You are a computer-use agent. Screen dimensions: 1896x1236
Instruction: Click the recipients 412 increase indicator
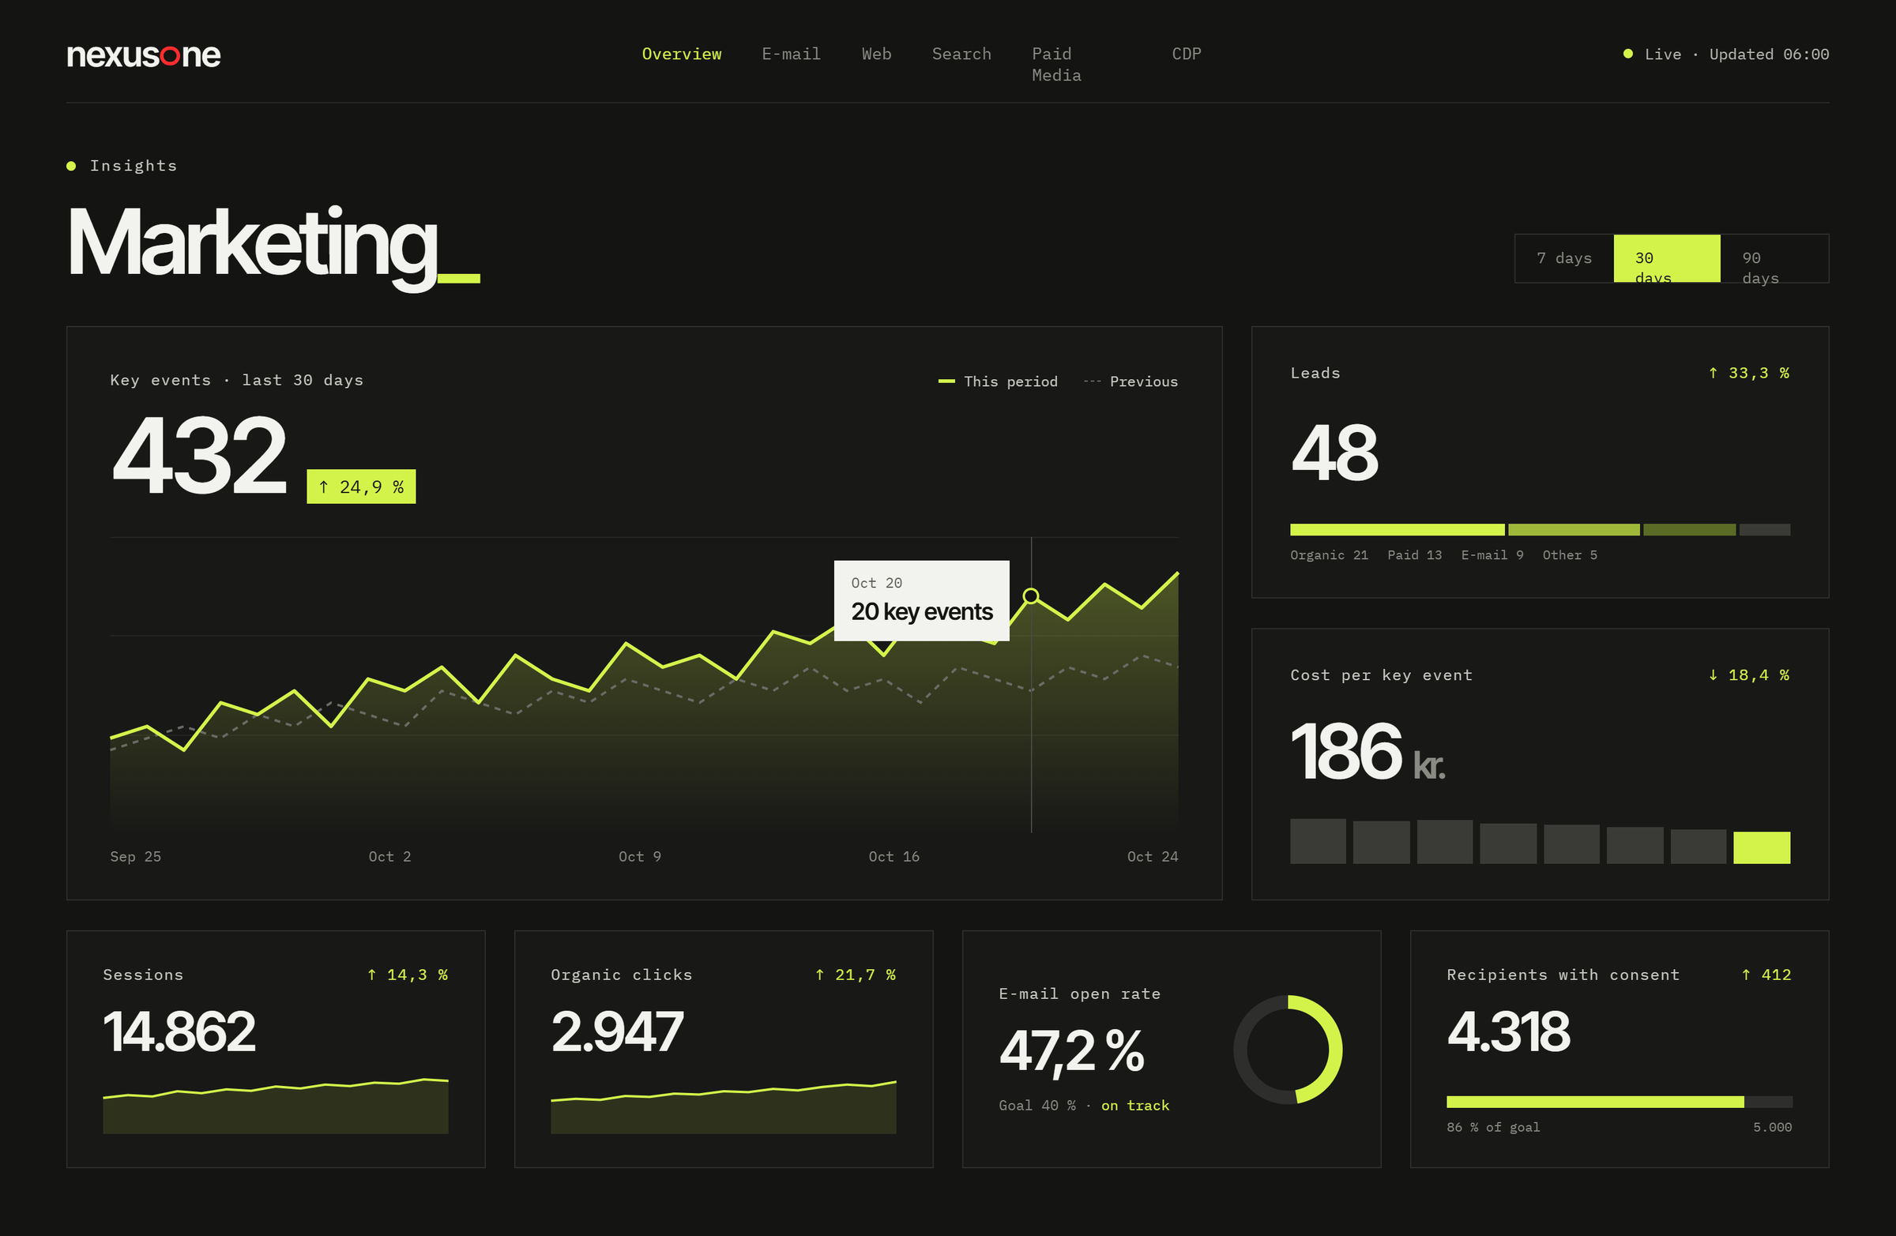[x=1766, y=974]
